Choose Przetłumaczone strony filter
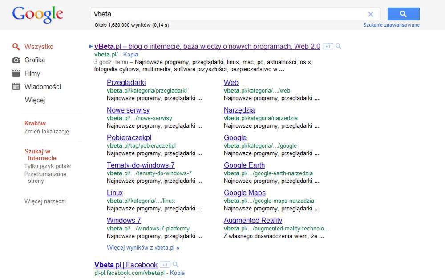Screen dimensions: 445x278 [45, 177]
